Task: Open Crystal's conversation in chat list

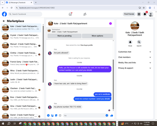Action: pyautogui.click(x=21, y=37)
